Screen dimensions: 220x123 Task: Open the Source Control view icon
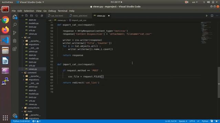coord(14,33)
